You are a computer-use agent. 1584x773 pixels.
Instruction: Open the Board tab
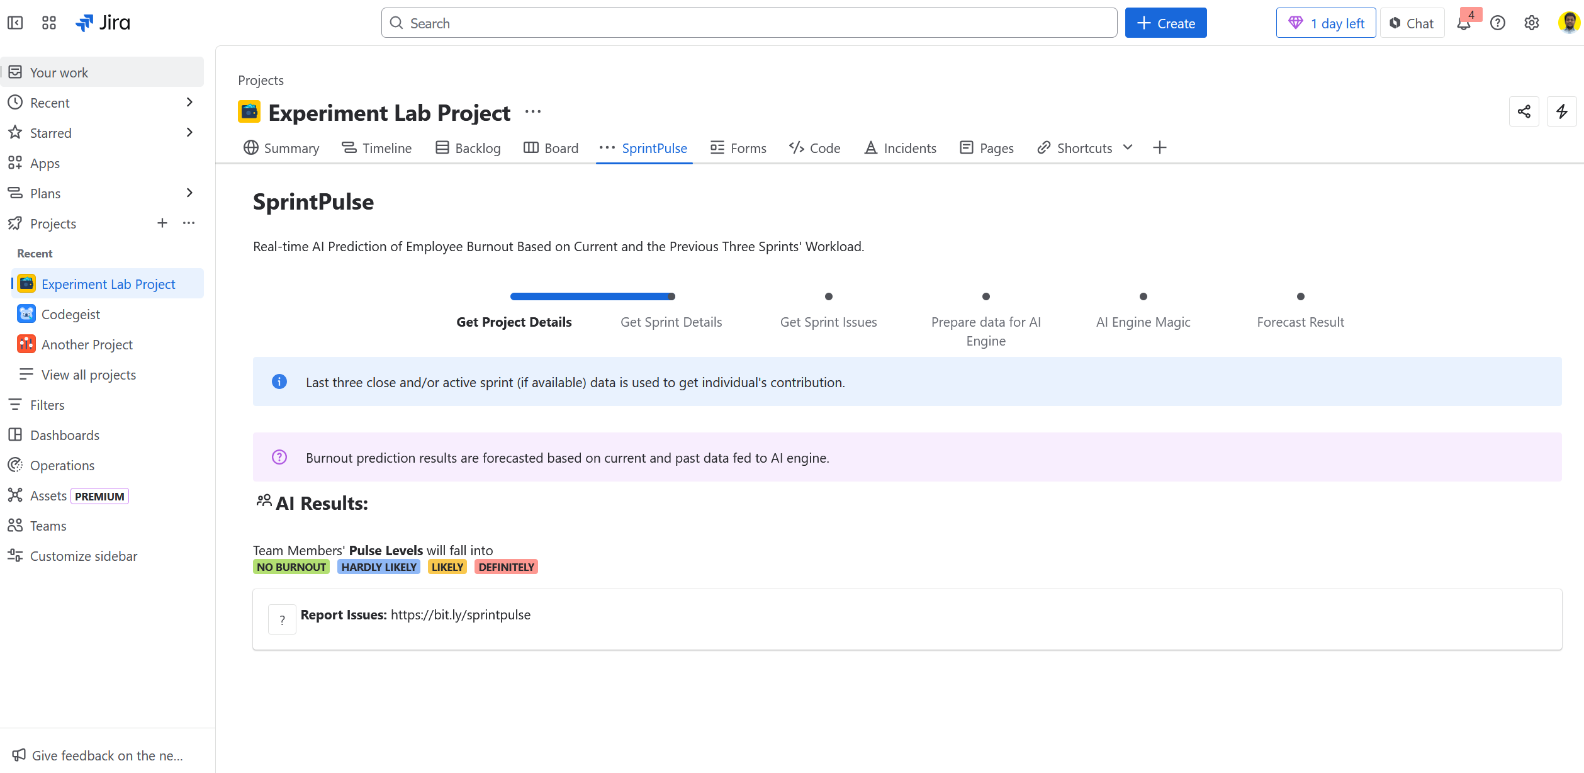(x=551, y=148)
